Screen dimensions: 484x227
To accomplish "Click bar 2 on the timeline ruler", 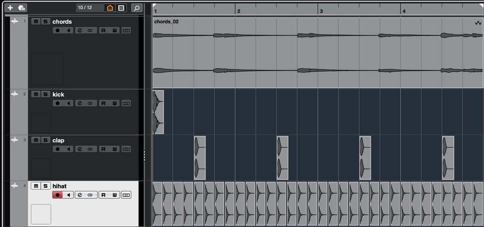I will 238,11.
